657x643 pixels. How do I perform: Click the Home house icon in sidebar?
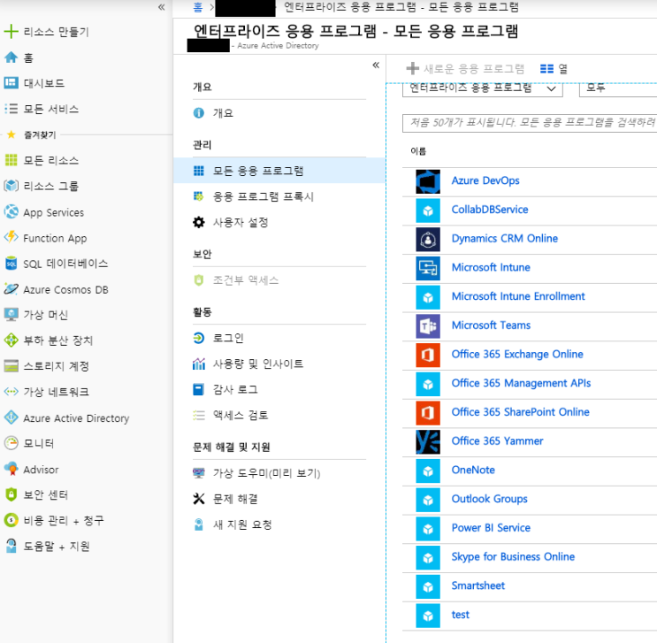pos(11,57)
